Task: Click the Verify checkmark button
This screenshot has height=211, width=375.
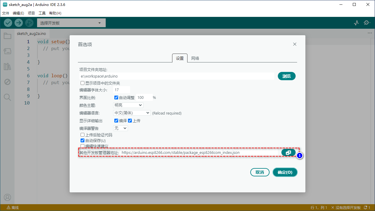Action: 8,23
